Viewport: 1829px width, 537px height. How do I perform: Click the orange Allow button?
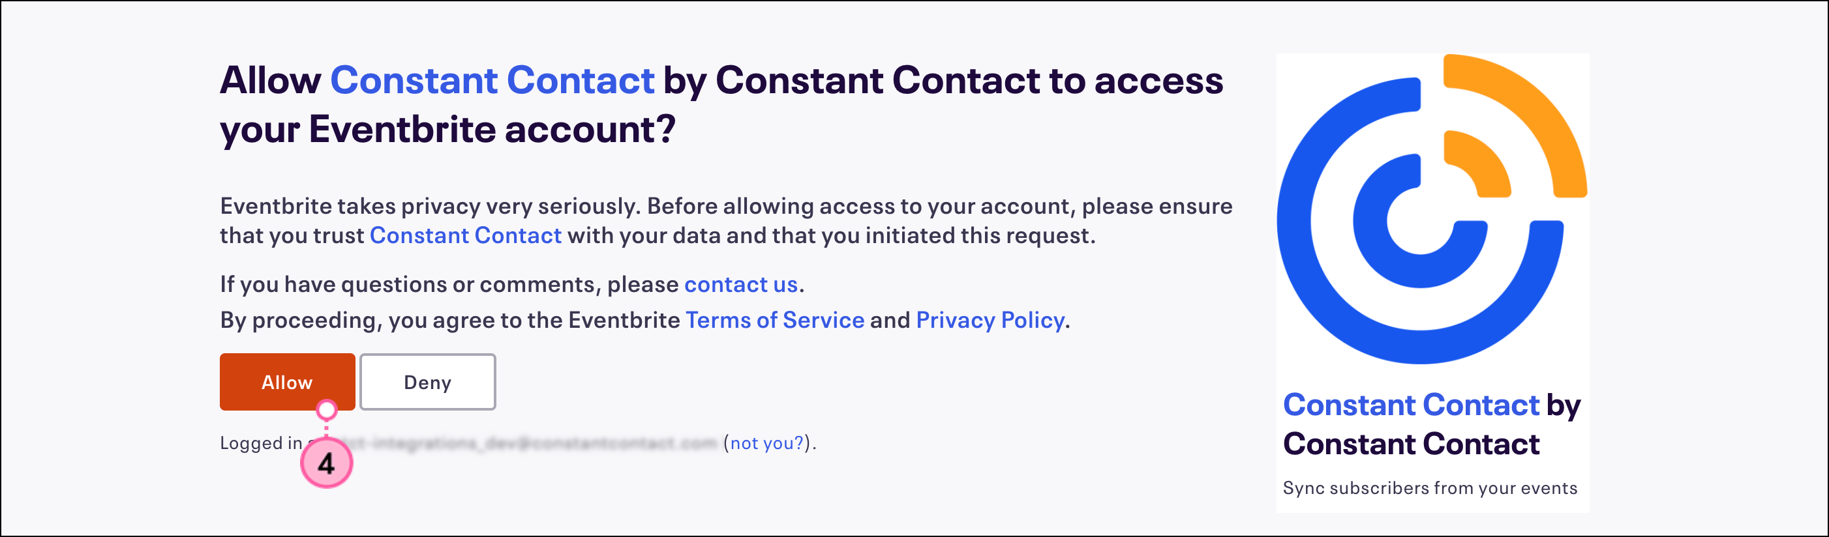286,382
